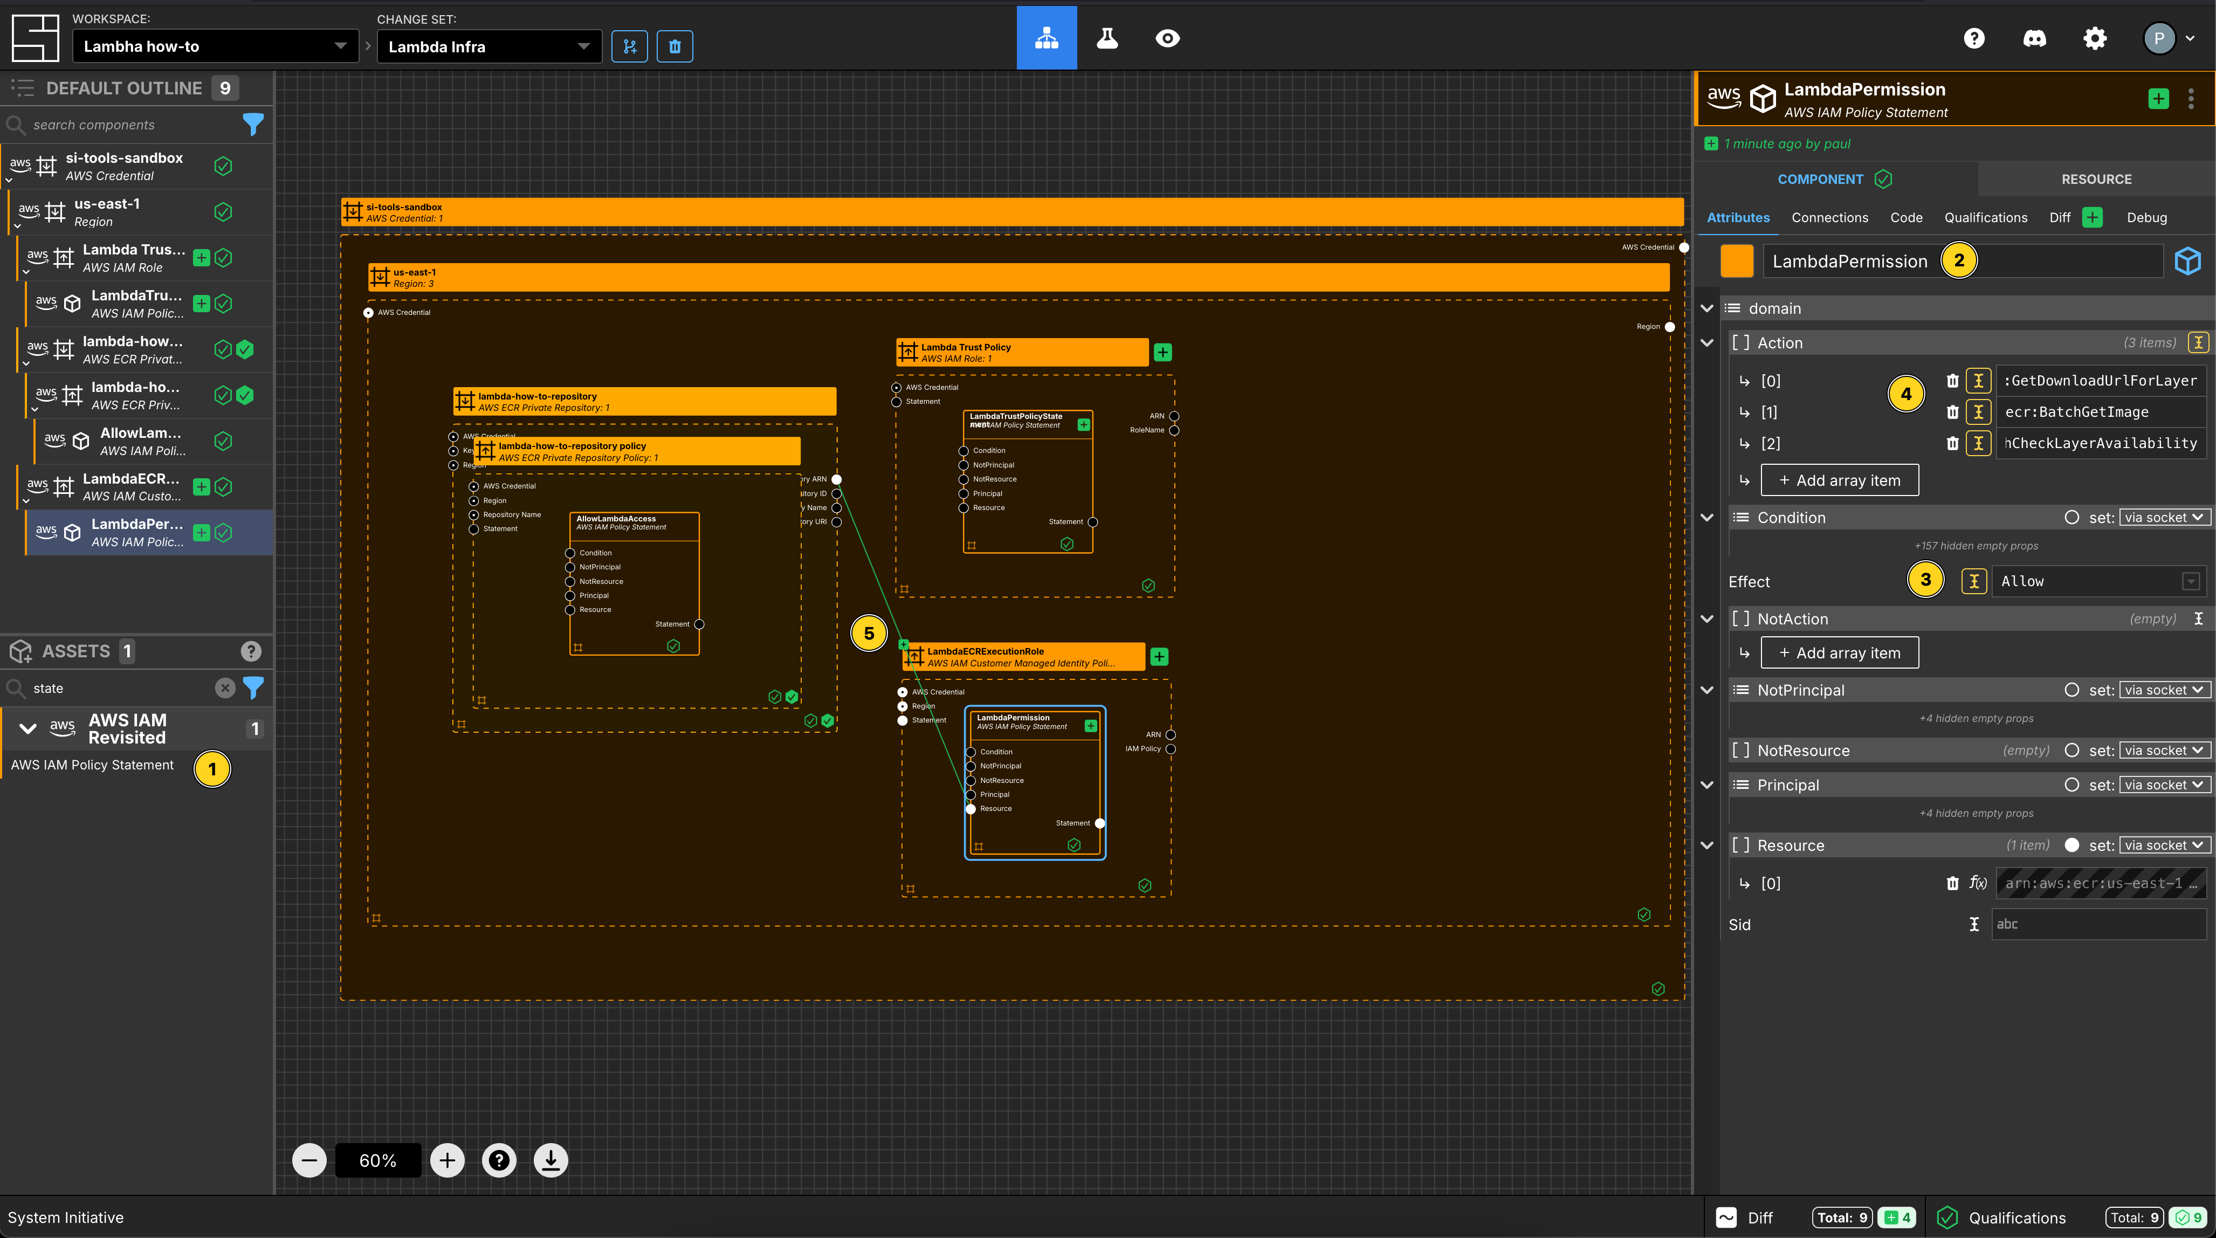Open the LambdaPermission panel kebab menu
Screen dimensions: 2216x1238
(2191, 99)
